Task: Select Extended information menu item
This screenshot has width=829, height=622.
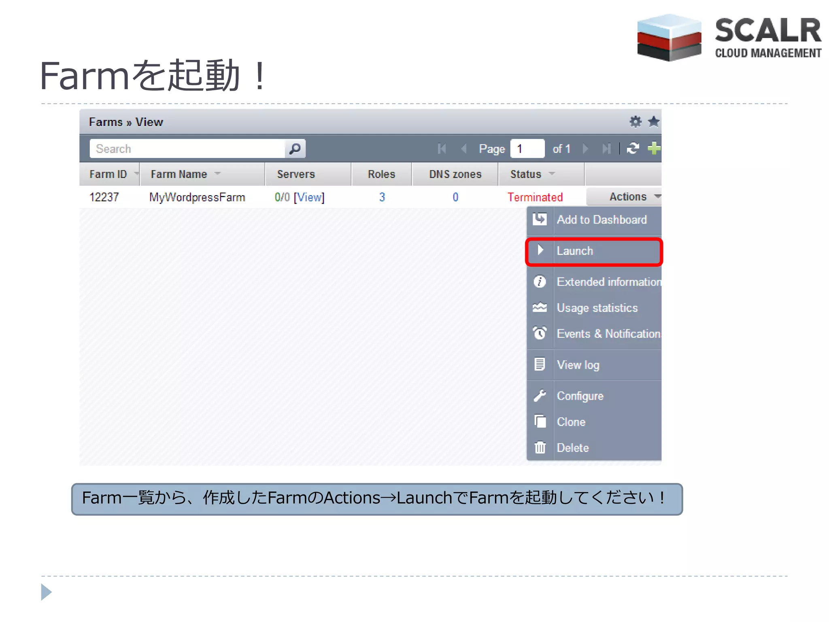Action: coord(594,281)
